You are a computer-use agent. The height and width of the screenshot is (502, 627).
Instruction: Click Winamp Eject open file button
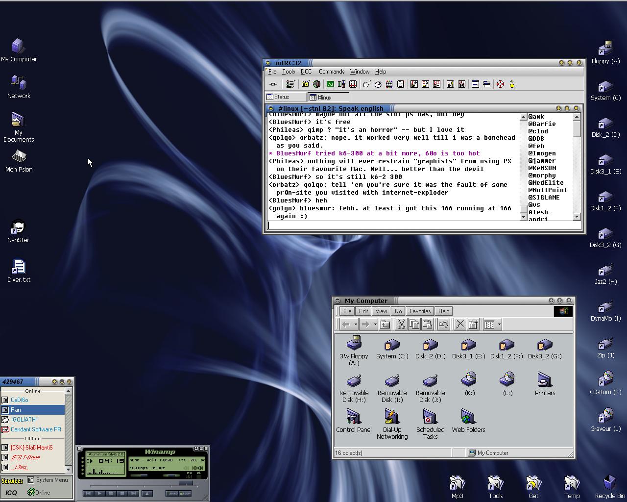point(147,493)
